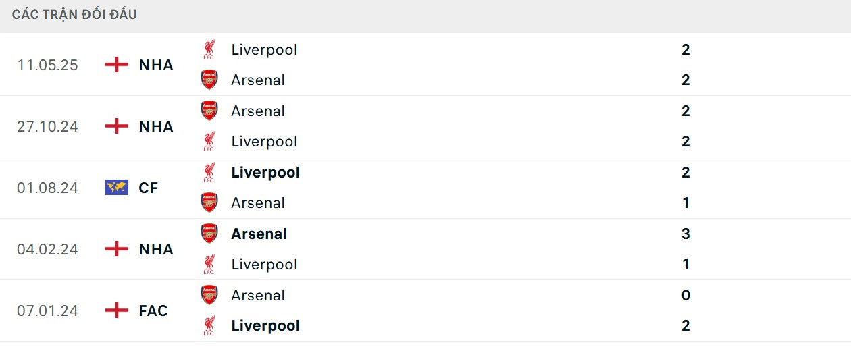851x353 pixels.
Task: Click Arsenal crest in 07.01.24 match
Action: tap(209, 295)
